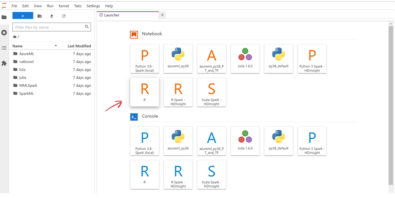Select the Launcher tab
395x198 pixels.
[x=128, y=15]
